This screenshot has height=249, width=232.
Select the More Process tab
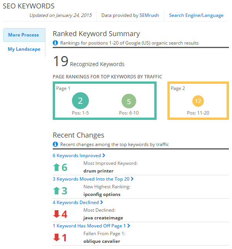coord(24,35)
